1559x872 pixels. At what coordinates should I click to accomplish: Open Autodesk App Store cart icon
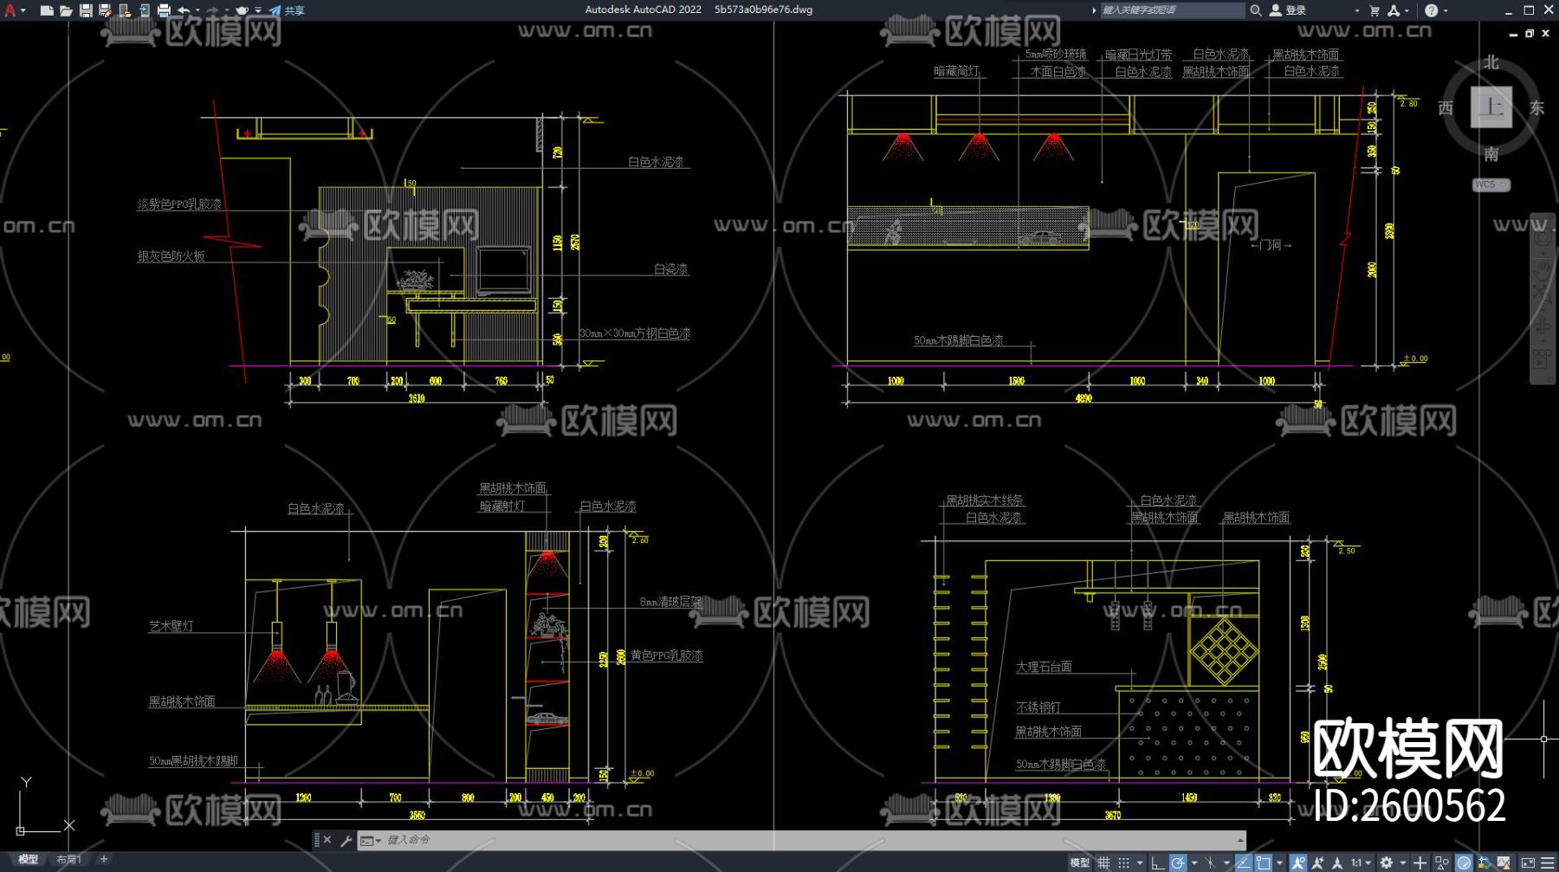1375,10
